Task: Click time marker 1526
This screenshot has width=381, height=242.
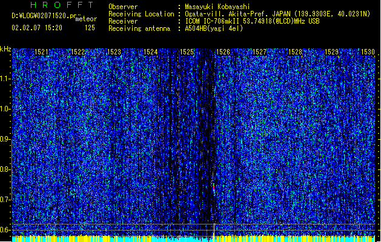Action: tap(223, 52)
